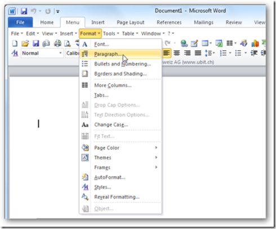Viewport: 276px width, 229px height.
Task: Click the Decrease Indent icon
Action: tap(254, 53)
